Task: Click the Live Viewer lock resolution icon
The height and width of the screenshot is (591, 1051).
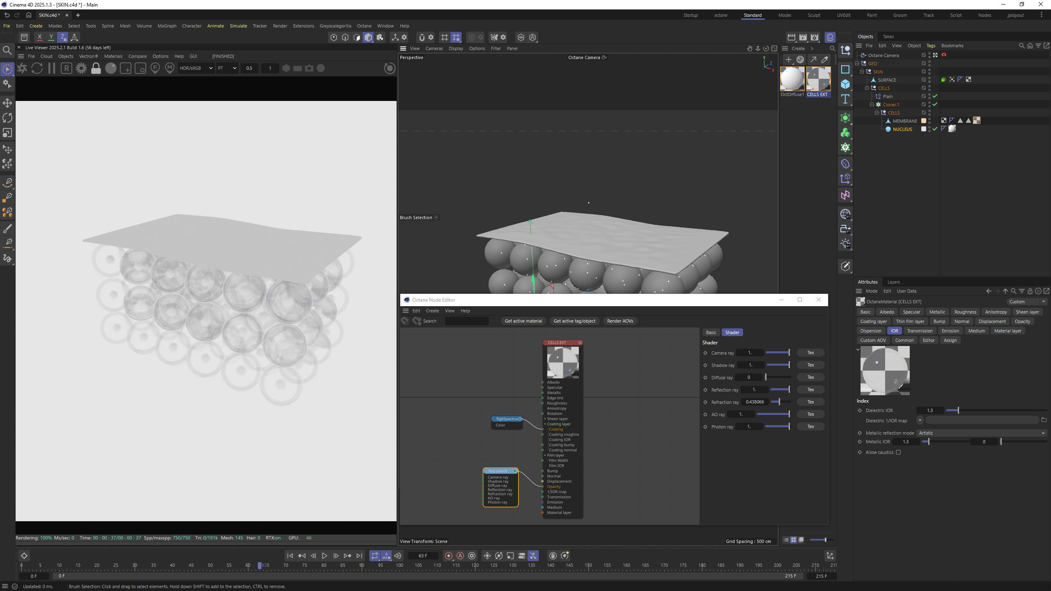Action: click(x=96, y=68)
